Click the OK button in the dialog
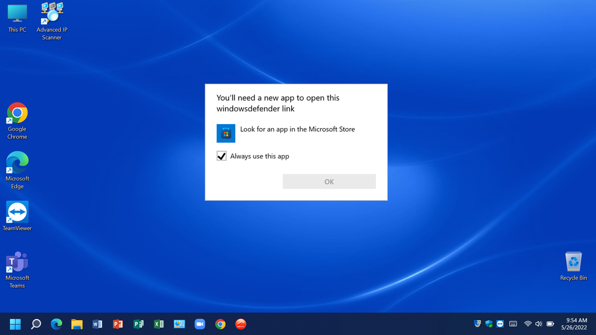 coord(329,182)
